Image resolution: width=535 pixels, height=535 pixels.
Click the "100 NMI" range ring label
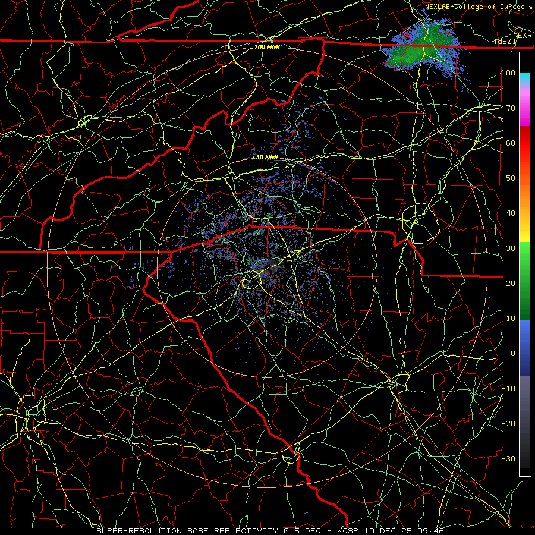click(x=267, y=47)
